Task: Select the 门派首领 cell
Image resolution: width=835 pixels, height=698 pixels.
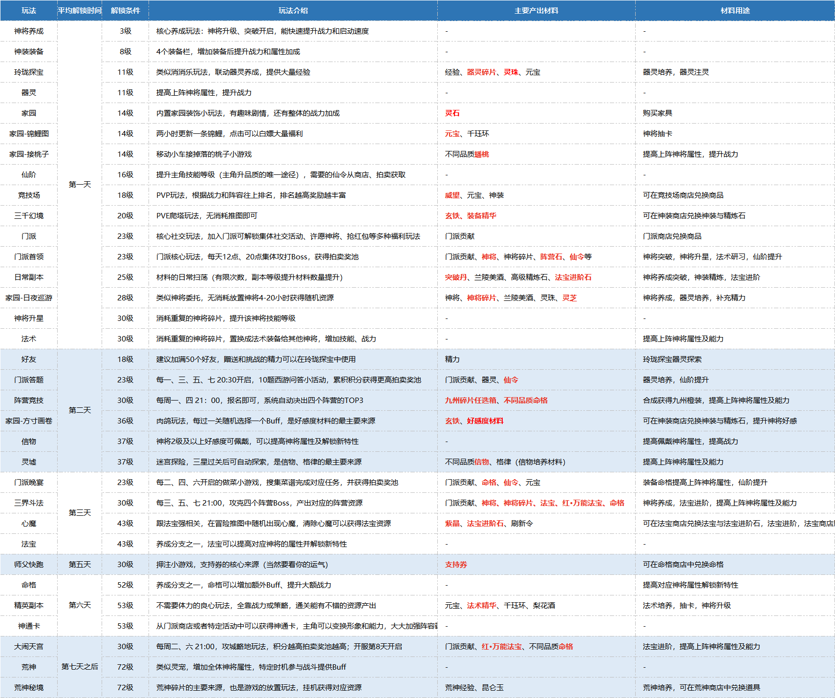Action: pos(29,257)
